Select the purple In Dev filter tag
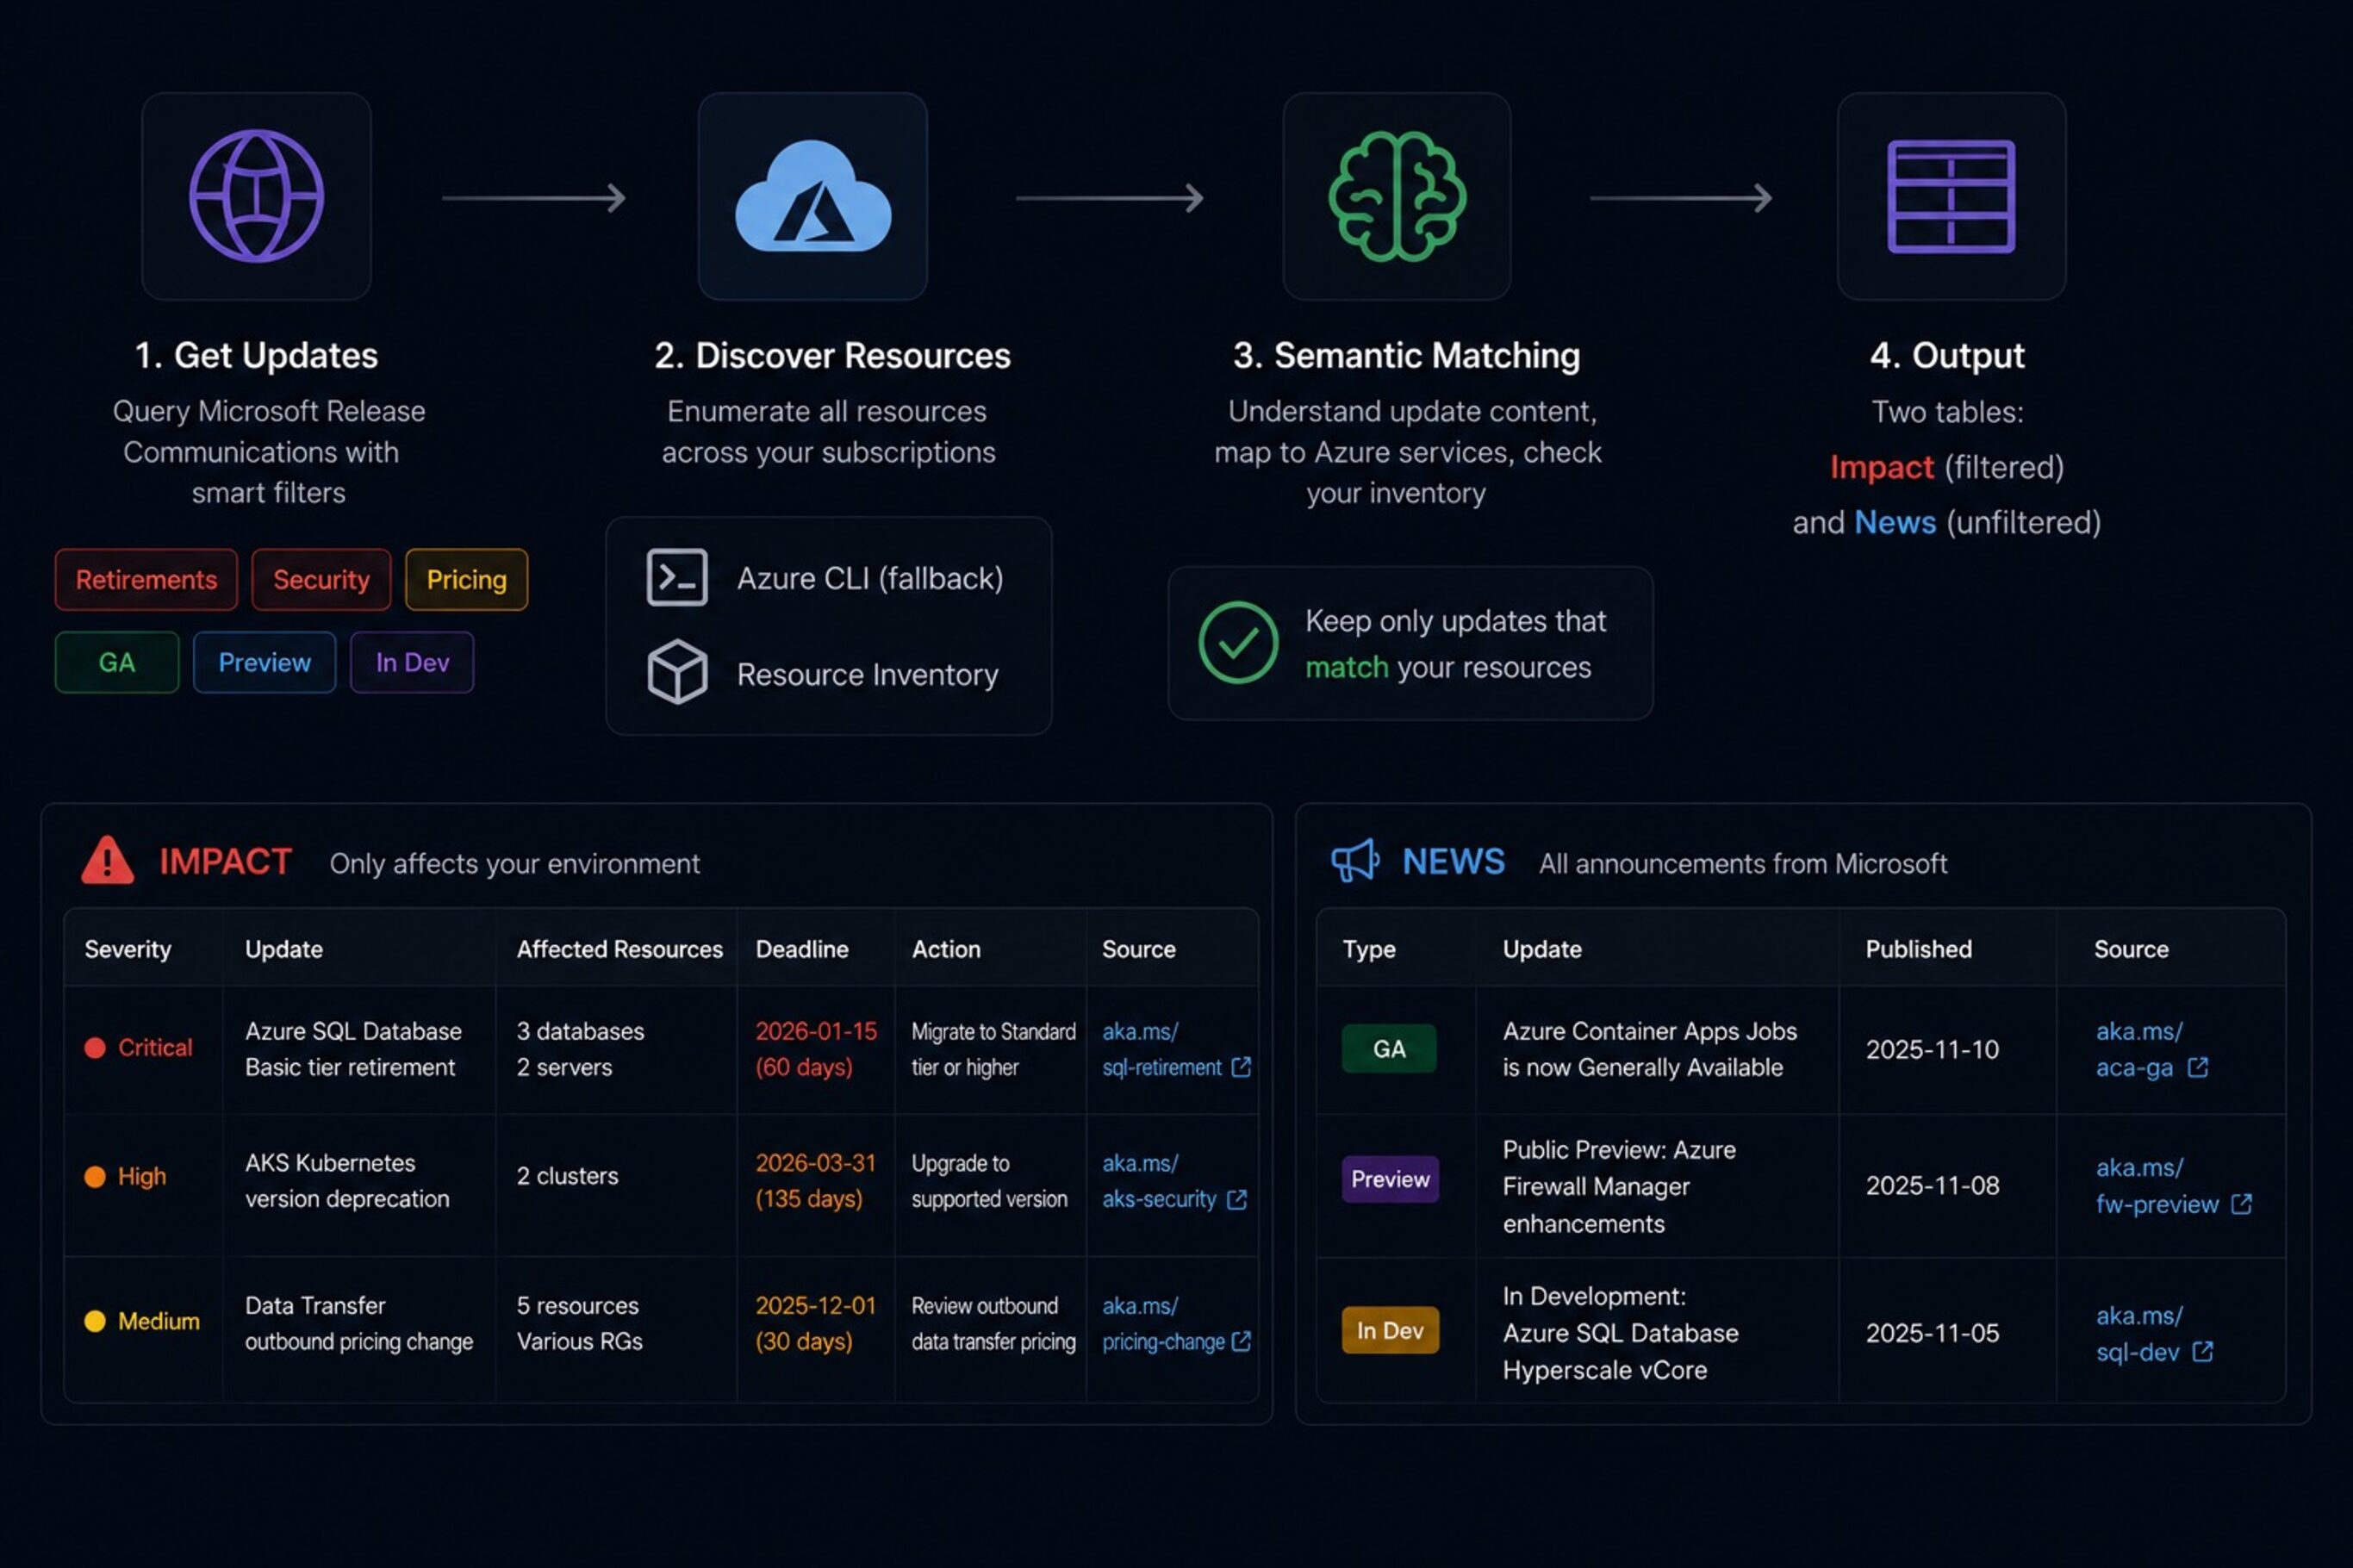 coord(412,662)
